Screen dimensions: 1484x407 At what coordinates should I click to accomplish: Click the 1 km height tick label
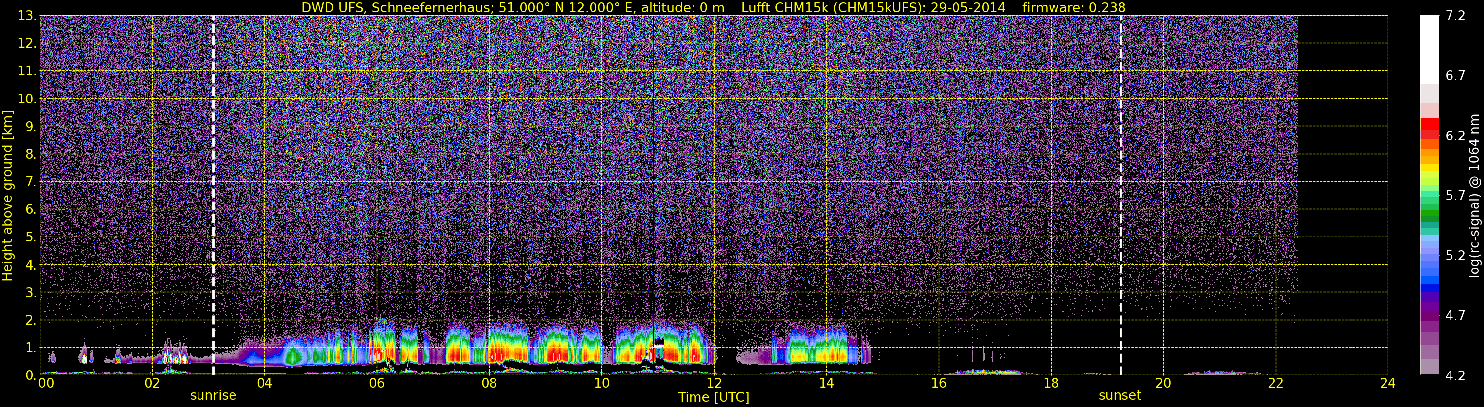tap(30, 347)
